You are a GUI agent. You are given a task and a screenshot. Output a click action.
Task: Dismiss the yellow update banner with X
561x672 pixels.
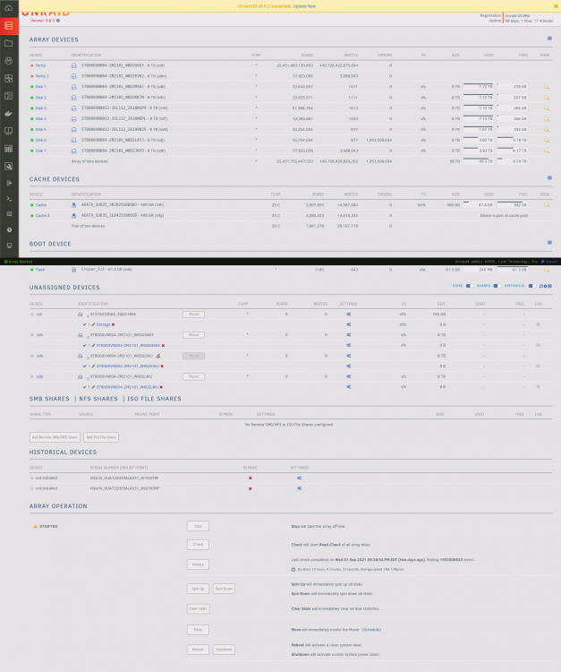coord(556,6)
